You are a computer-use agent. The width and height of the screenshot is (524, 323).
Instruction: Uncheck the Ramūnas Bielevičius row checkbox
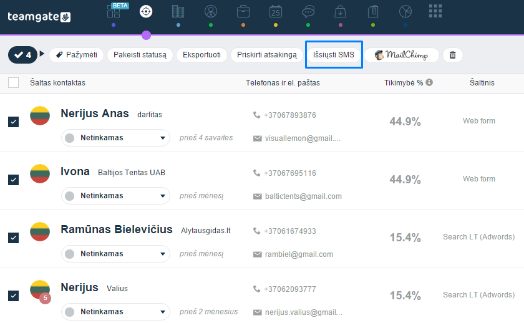point(13,238)
